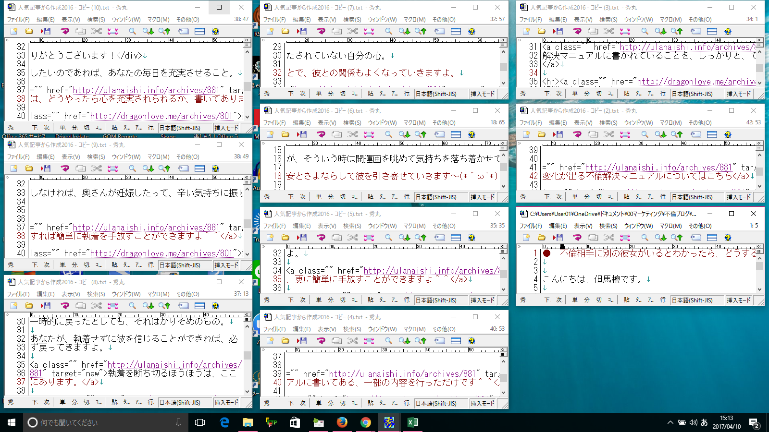Open 日本語(Shift-JIS) encoding selector in コピー (7).txt
This screenshot has width=769, height=432.
click(436, 94)
